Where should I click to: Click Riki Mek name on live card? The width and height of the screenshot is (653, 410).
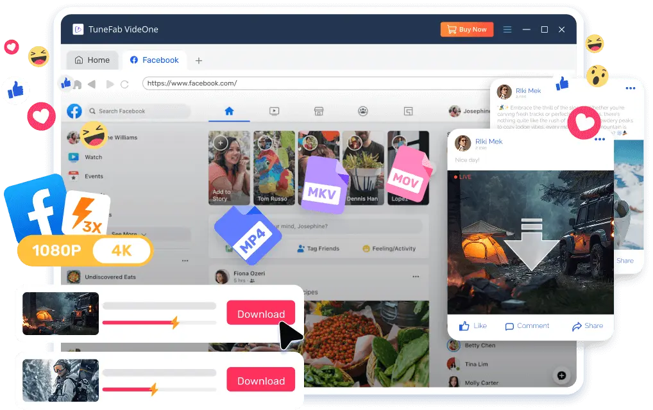tap(489, 142)
